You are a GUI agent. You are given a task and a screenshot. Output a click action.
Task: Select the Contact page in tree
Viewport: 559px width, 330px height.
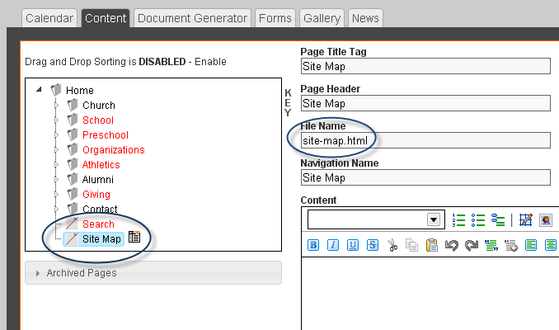point(100,209)
